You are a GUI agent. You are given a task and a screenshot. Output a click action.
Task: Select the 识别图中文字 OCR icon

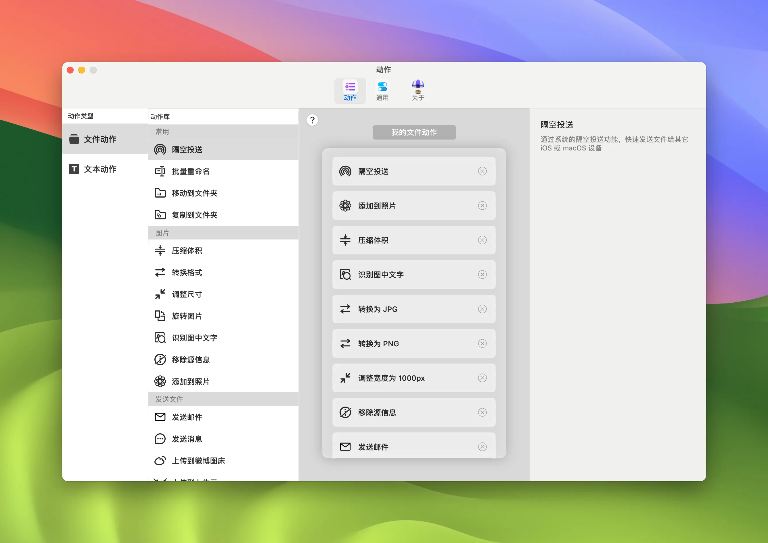coord(160,338)
